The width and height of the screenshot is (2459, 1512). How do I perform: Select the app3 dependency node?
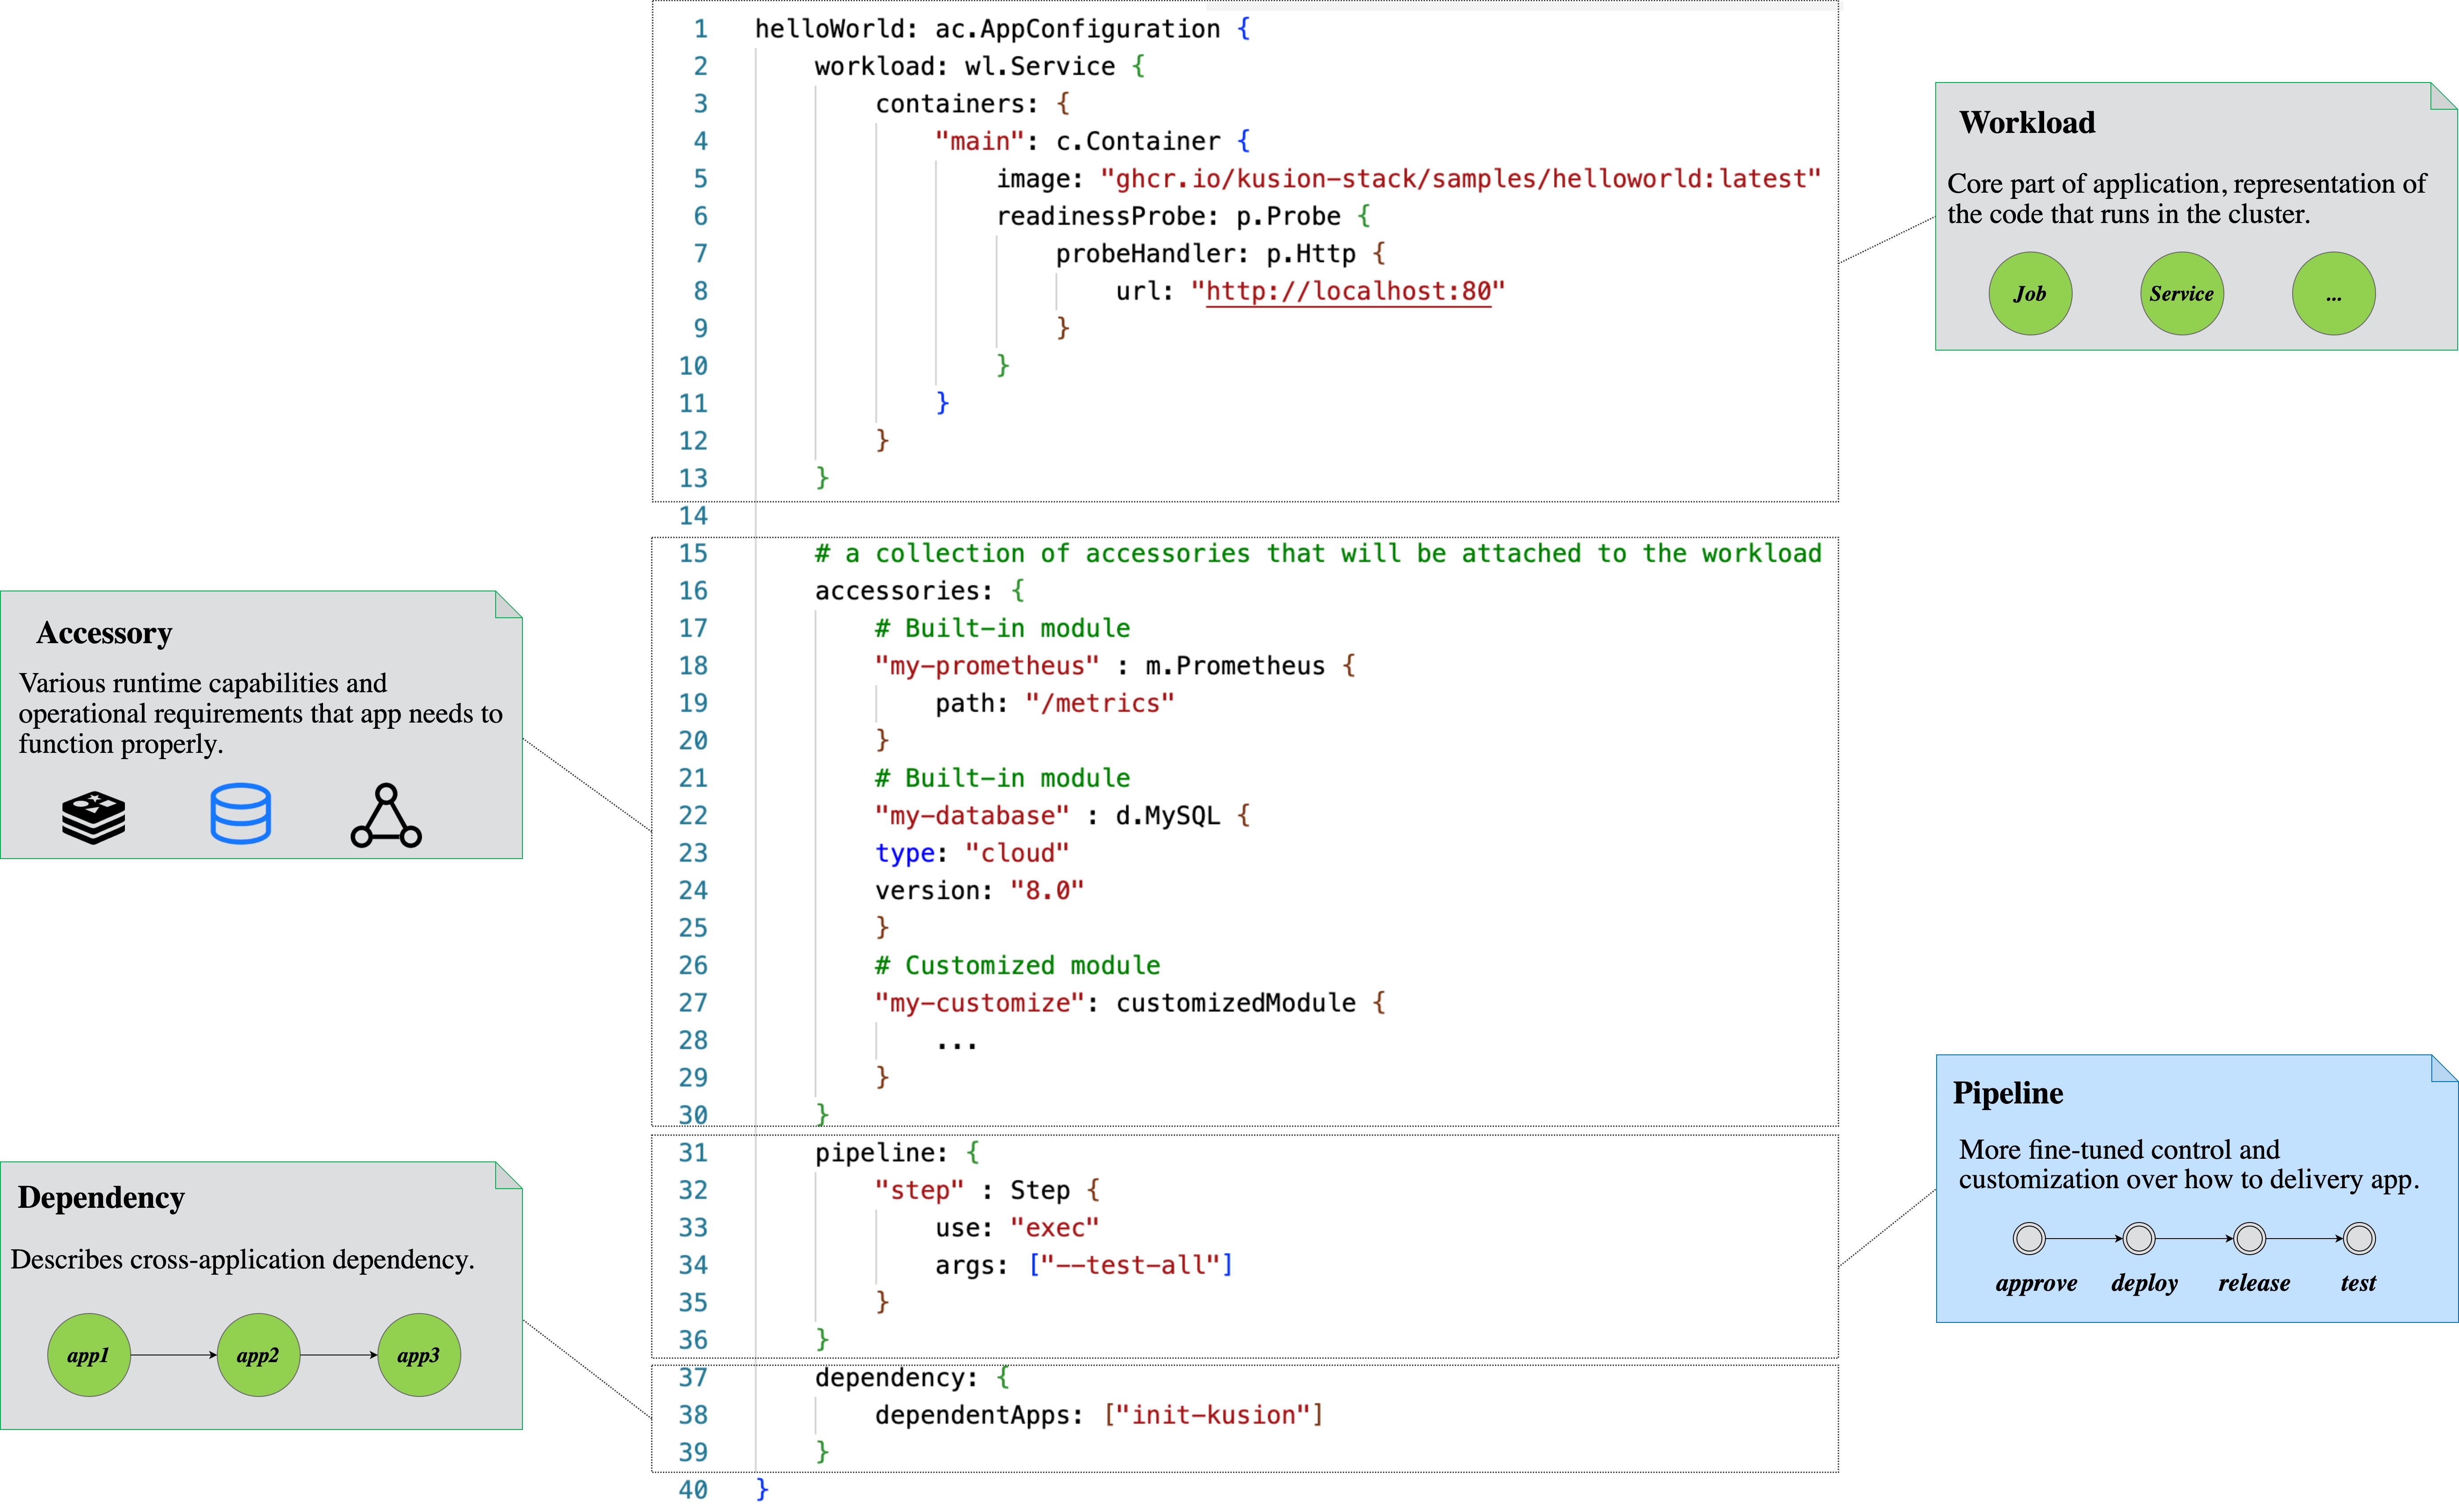point(418,1355)
